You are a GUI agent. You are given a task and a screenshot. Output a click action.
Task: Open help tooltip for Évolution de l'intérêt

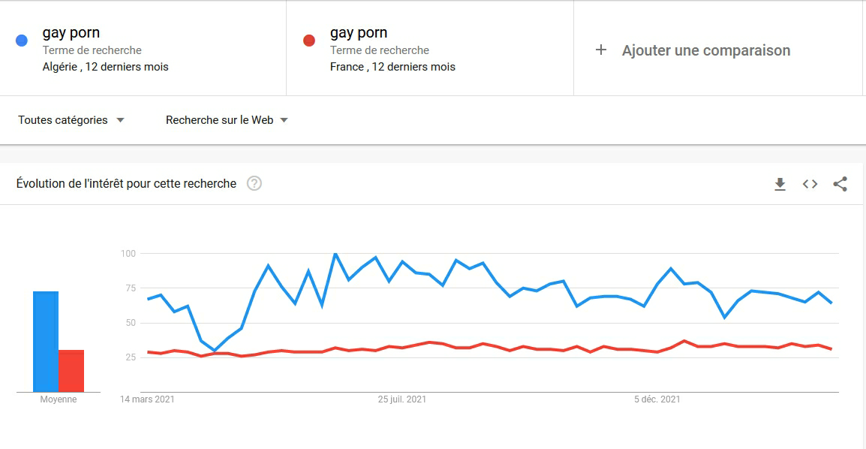[254, 183]
